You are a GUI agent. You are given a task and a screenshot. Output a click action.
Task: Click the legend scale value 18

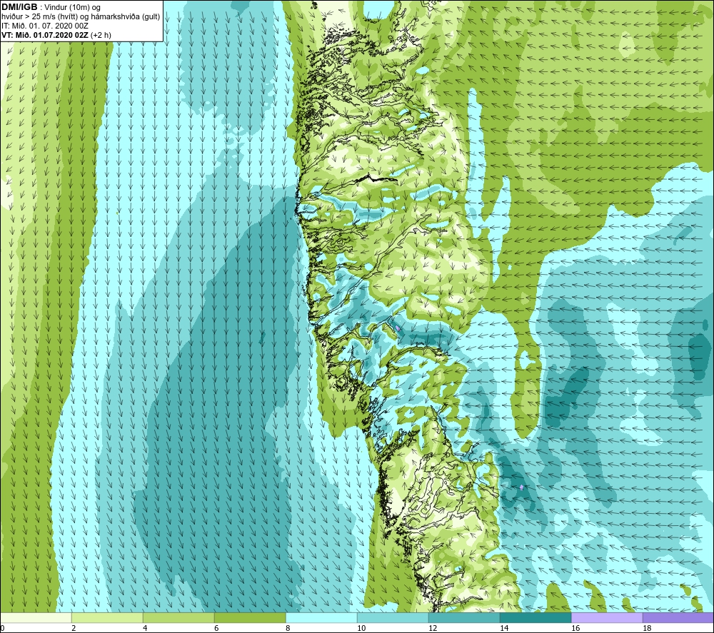pyautogui.click(x=647, y=628)
